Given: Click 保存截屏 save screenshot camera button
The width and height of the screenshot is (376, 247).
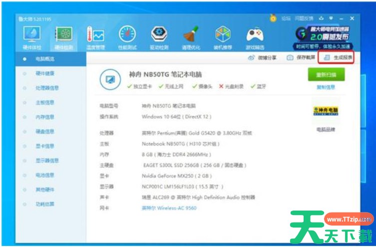Looking at the screenshot, I should pyautogui.click(x=300, y=58).
